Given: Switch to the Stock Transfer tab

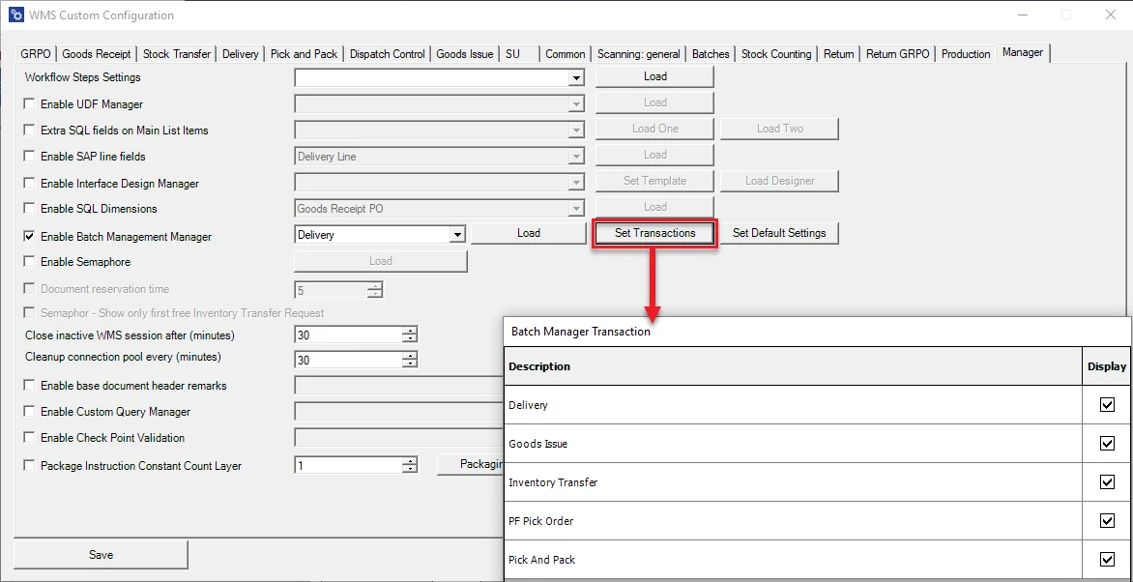Looking at the screenshot, I should 176,53.
